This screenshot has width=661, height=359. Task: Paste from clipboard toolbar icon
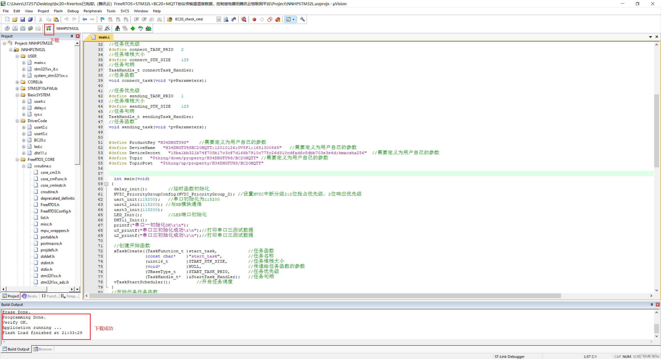tap(56, 19)
